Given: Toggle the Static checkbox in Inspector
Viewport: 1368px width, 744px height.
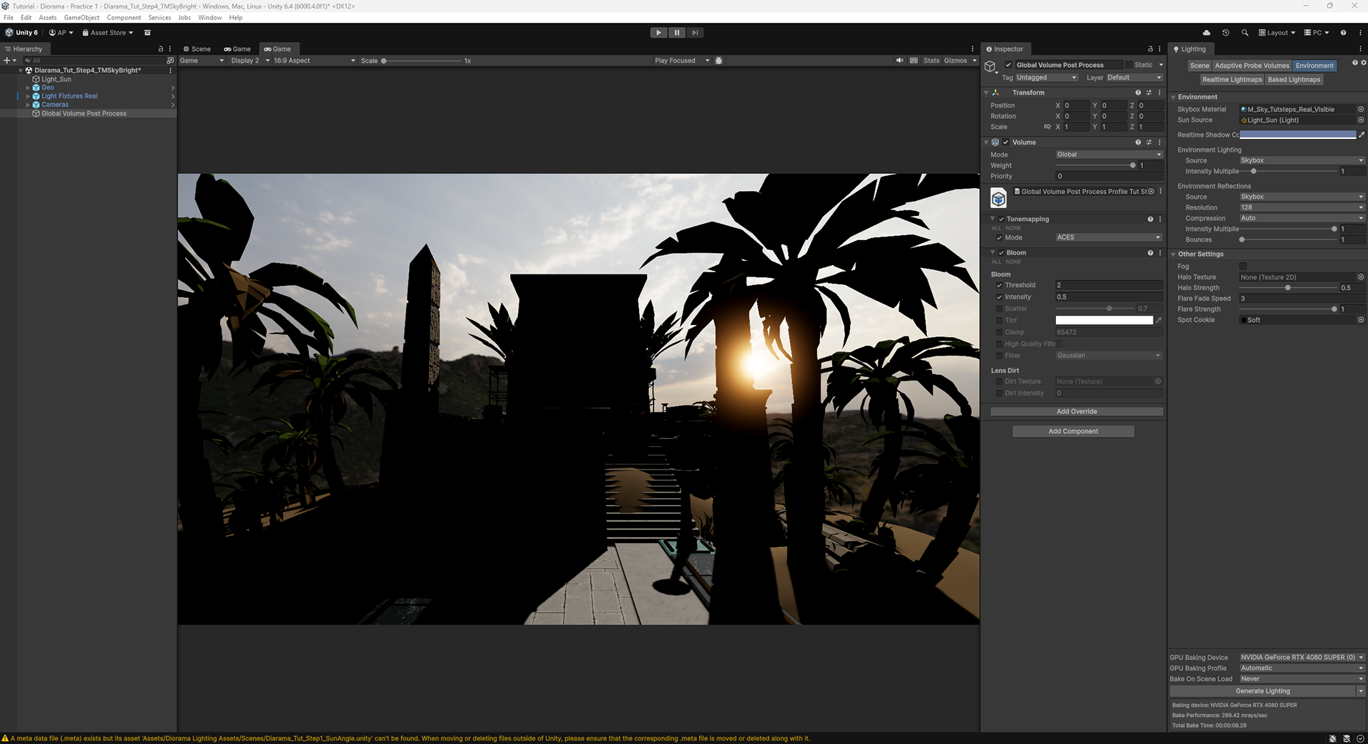Looking at the screenshot, I should coord(1129,65).
